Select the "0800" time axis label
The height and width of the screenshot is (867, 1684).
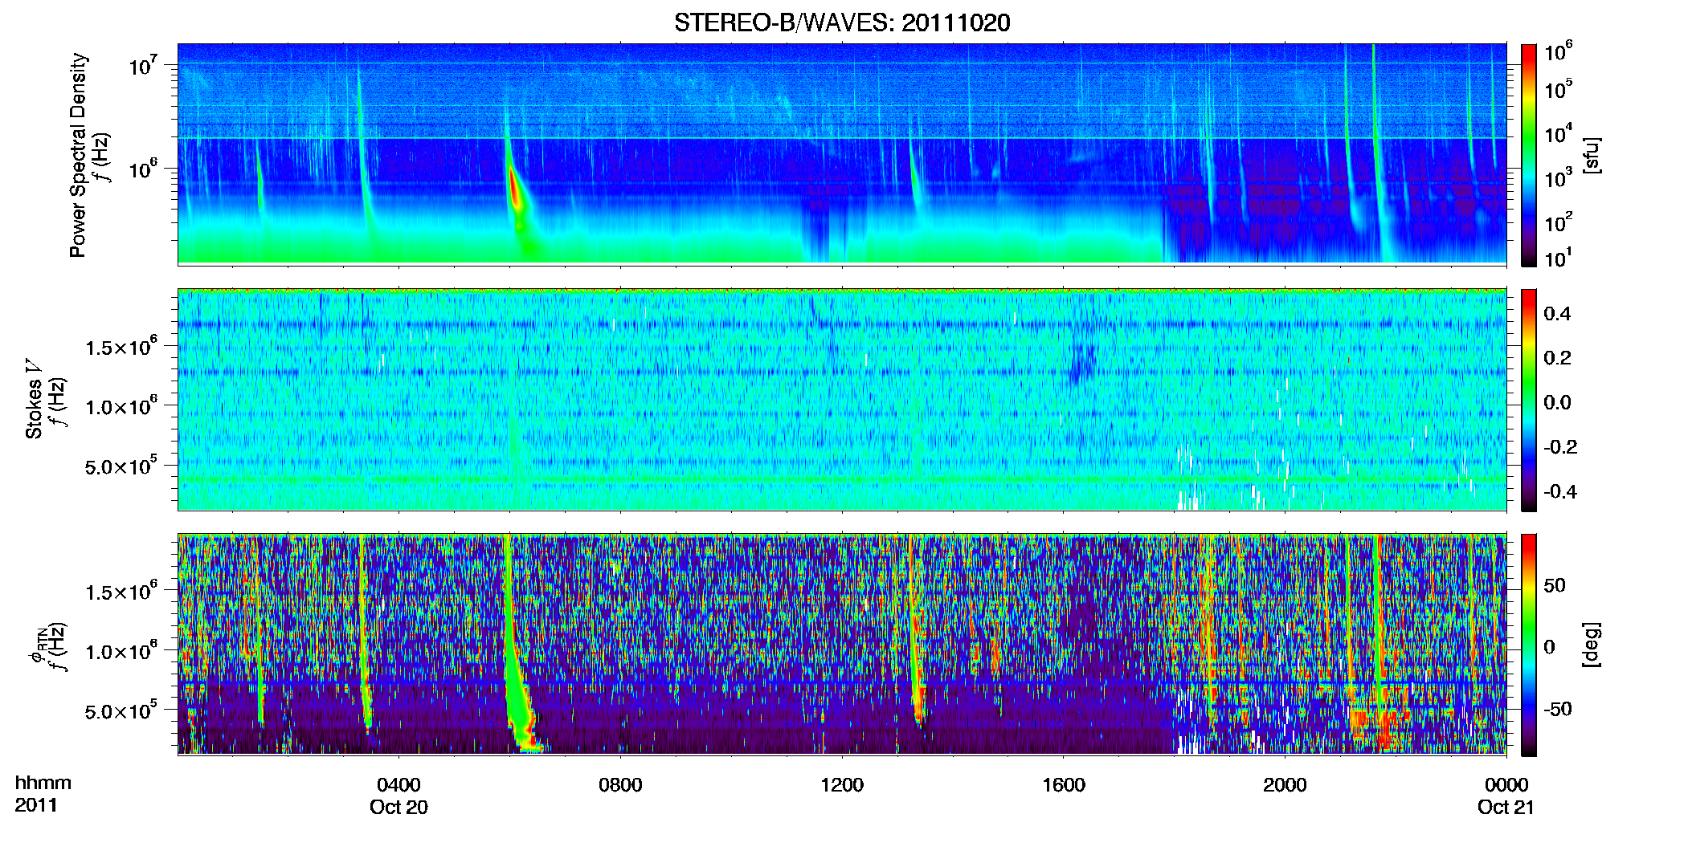[x=620, y=784]
